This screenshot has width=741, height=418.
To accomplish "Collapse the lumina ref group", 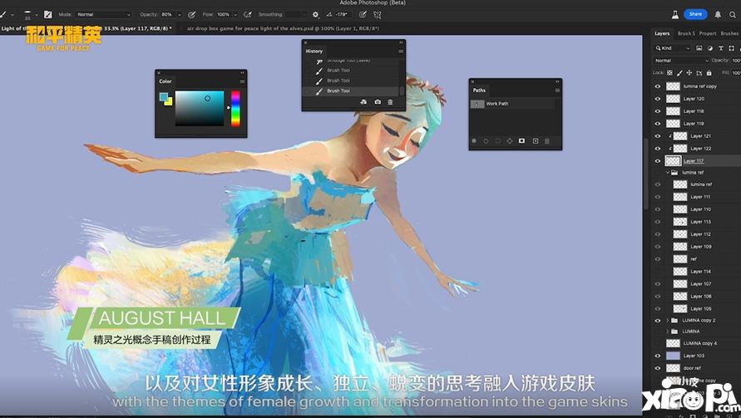I will point(668,172).
